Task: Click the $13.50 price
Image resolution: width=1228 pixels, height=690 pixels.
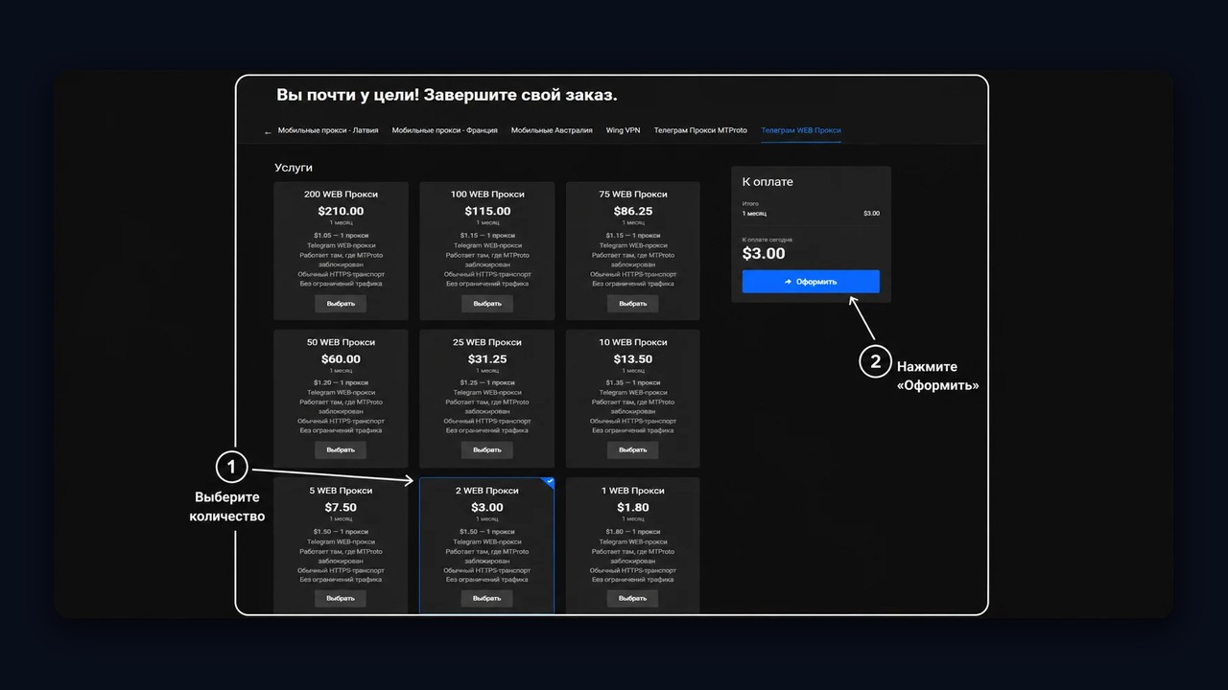Action: coord(633,359)
